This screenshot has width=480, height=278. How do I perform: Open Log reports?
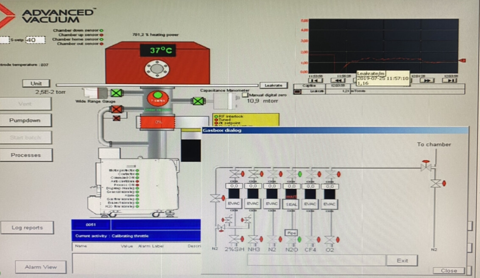pos(27,228)
